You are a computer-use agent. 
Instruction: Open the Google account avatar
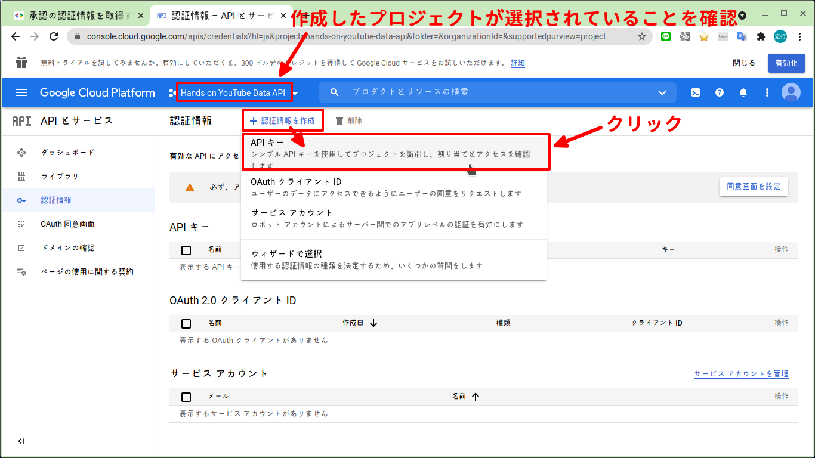791,92
